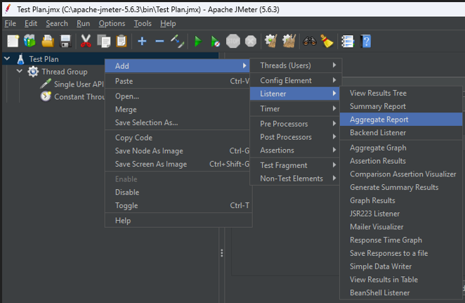Open the Templates toolbar icon

[30, 41]
